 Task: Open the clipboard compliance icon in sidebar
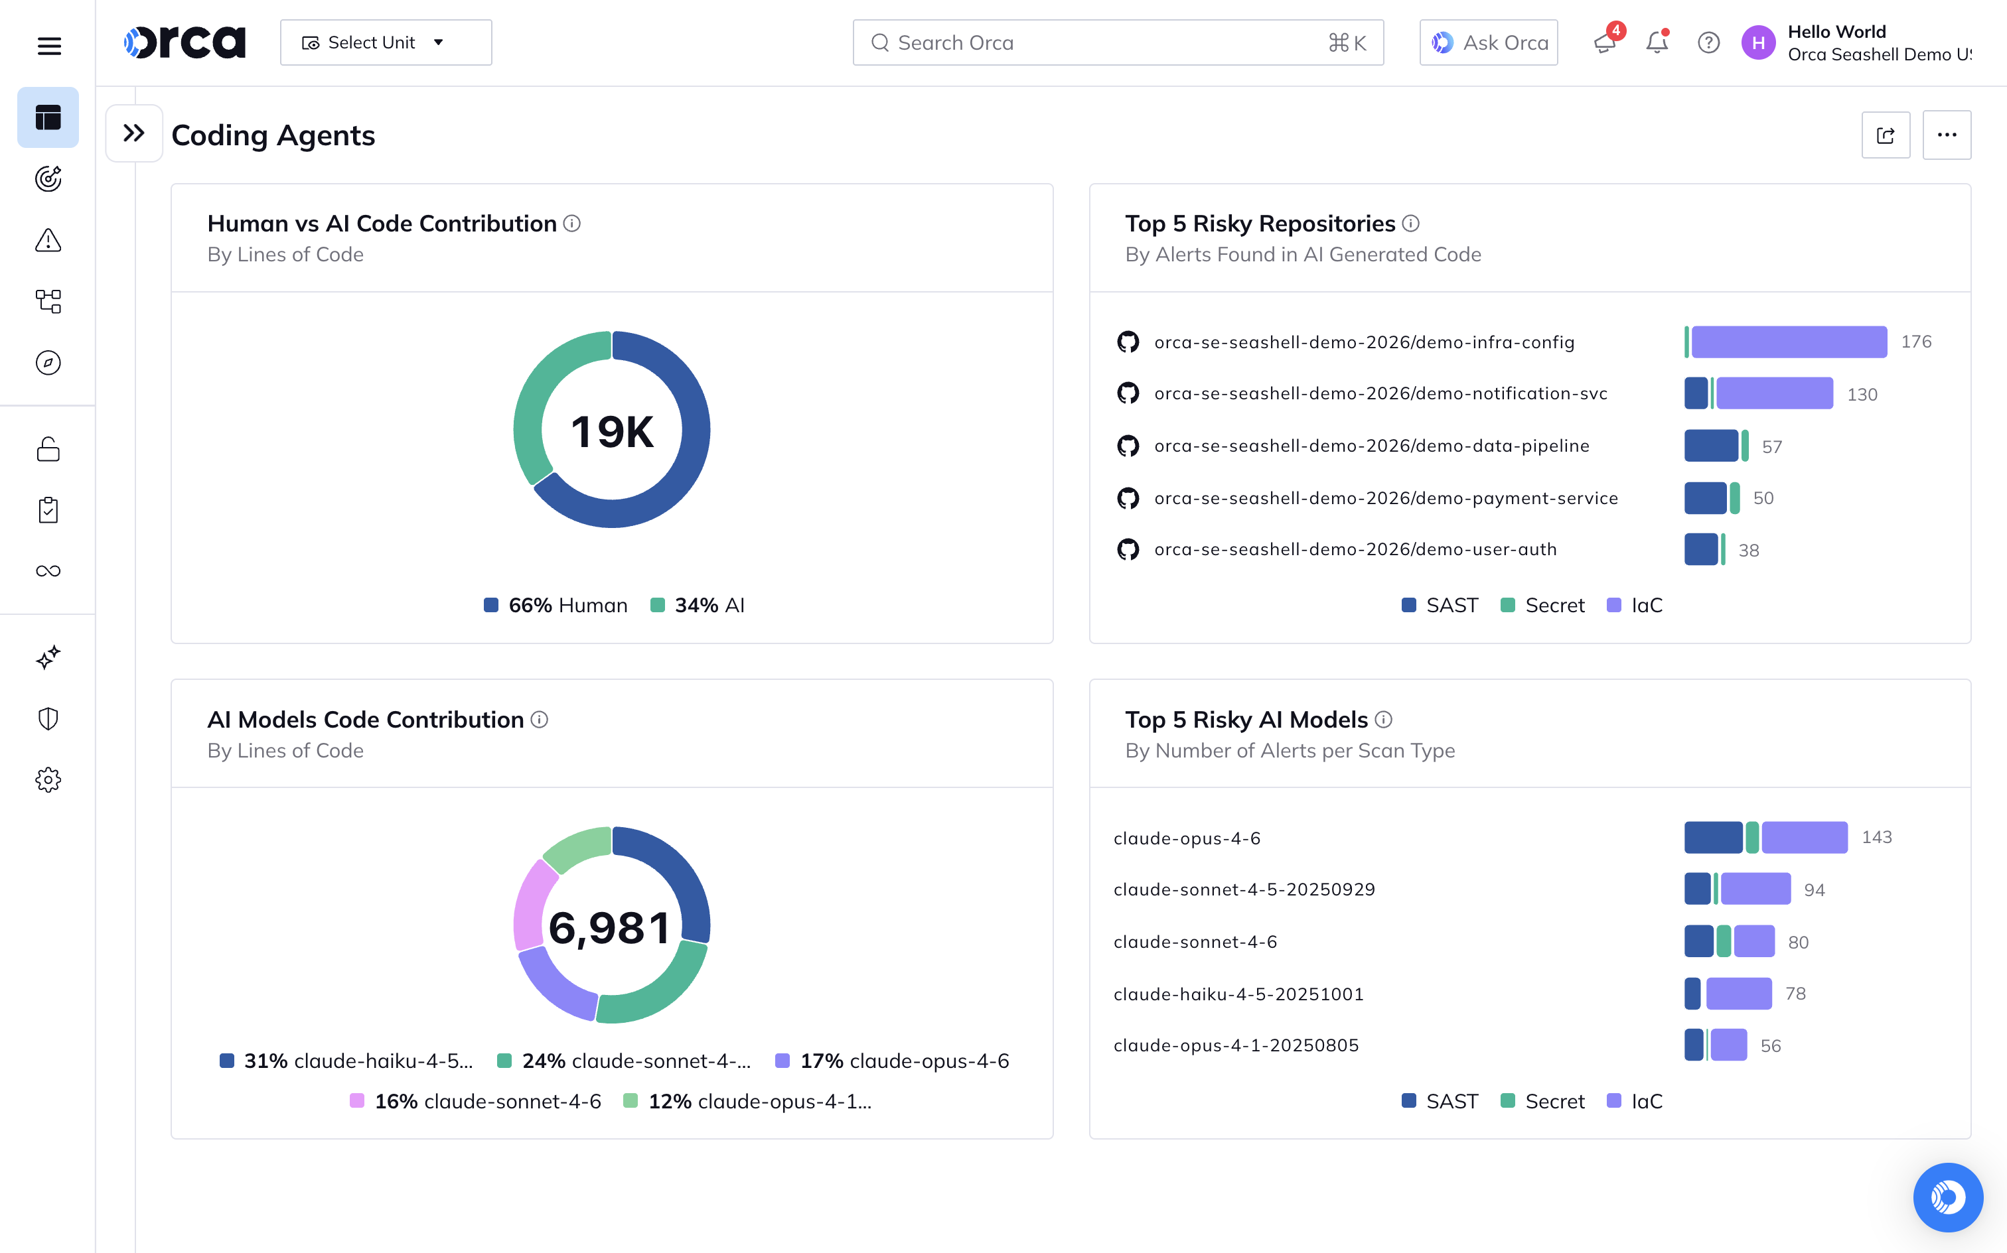point(48,509)
